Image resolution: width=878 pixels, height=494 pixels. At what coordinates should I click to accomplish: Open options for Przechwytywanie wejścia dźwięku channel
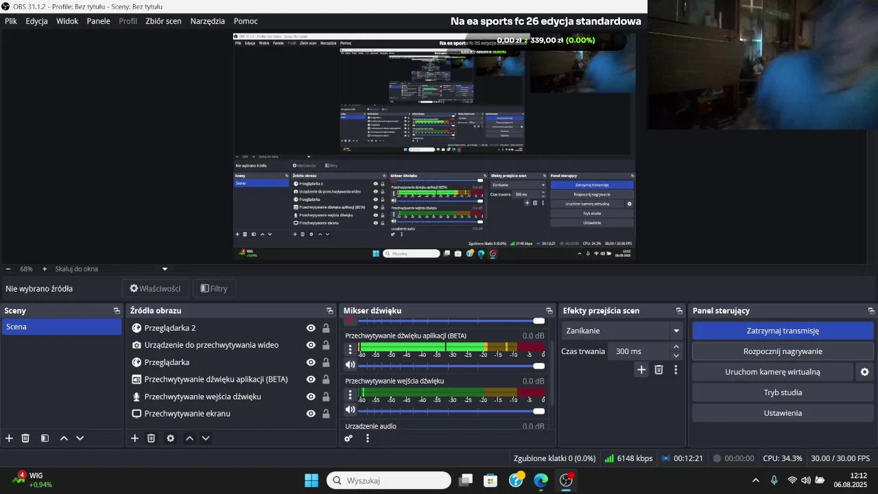coord(350,394)
